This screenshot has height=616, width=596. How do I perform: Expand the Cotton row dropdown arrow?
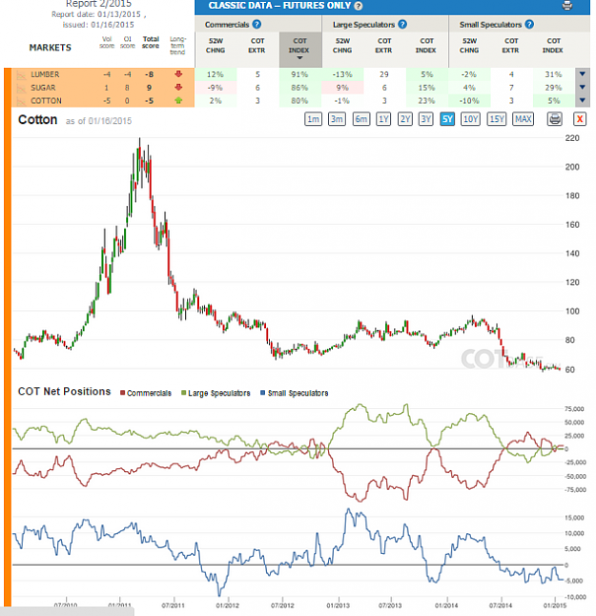[x=582, y=101]
